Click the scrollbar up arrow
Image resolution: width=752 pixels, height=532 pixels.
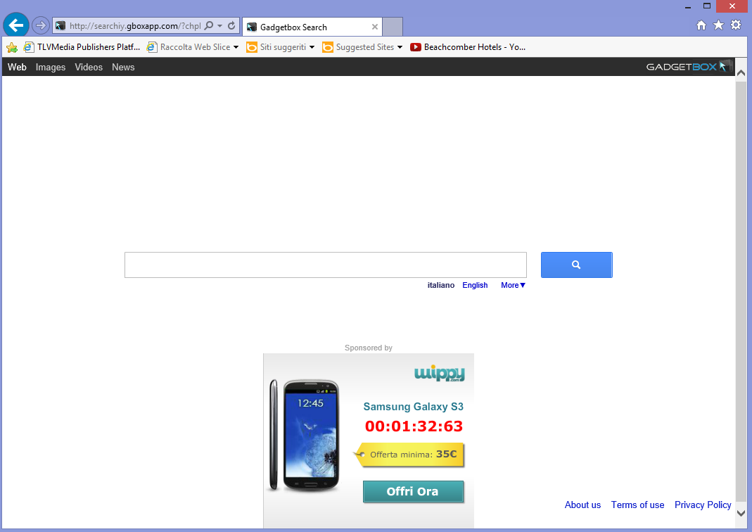point(741,72)
